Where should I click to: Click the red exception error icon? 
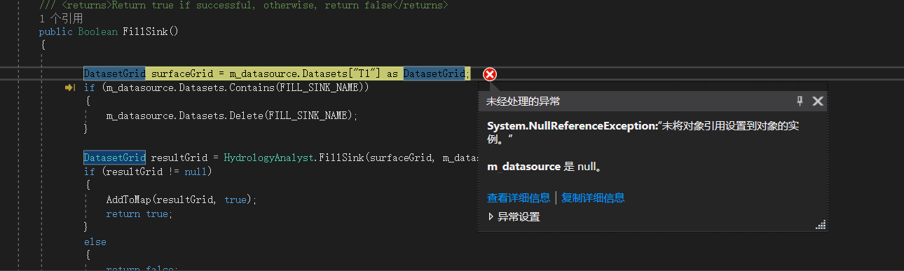tap(490, 74)
